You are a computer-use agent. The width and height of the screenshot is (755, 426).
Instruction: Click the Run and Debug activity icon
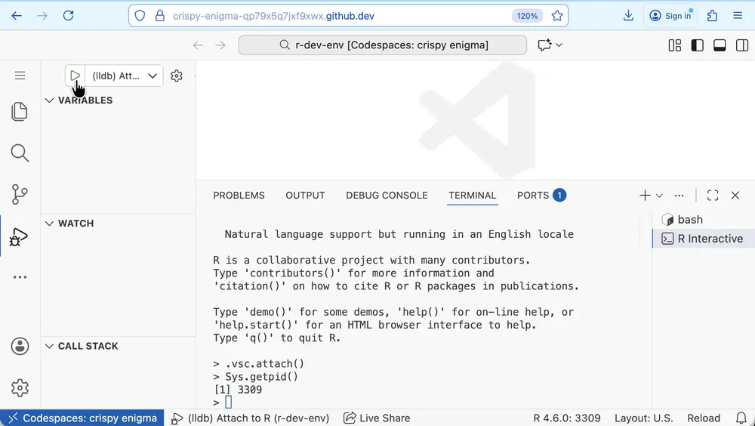(20, 237)
